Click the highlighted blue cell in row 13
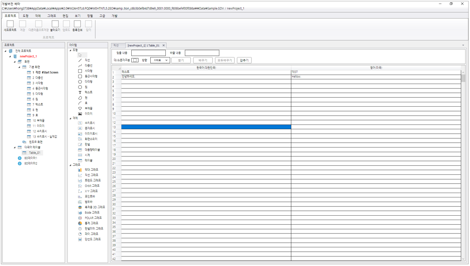The height and width of the screenshot is (266, 470). click(206, 127)
